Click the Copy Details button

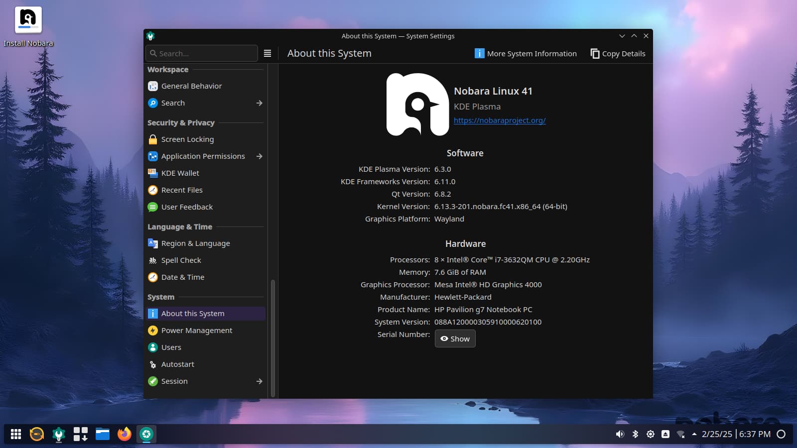tap(618, 53)
